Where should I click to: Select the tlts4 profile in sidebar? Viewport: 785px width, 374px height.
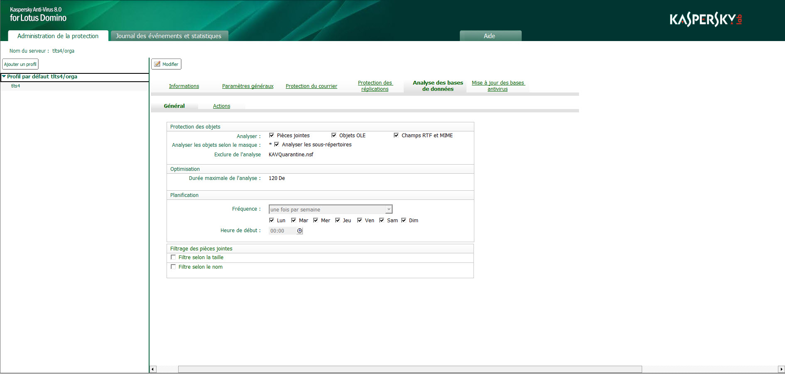15,86
